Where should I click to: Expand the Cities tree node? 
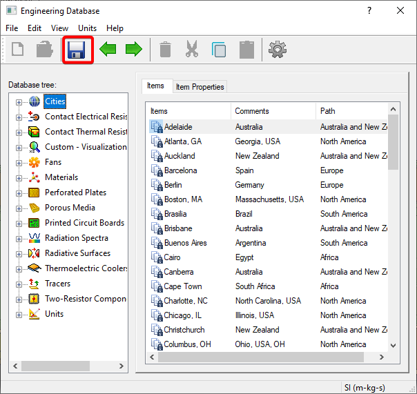[x=19, y=102]
